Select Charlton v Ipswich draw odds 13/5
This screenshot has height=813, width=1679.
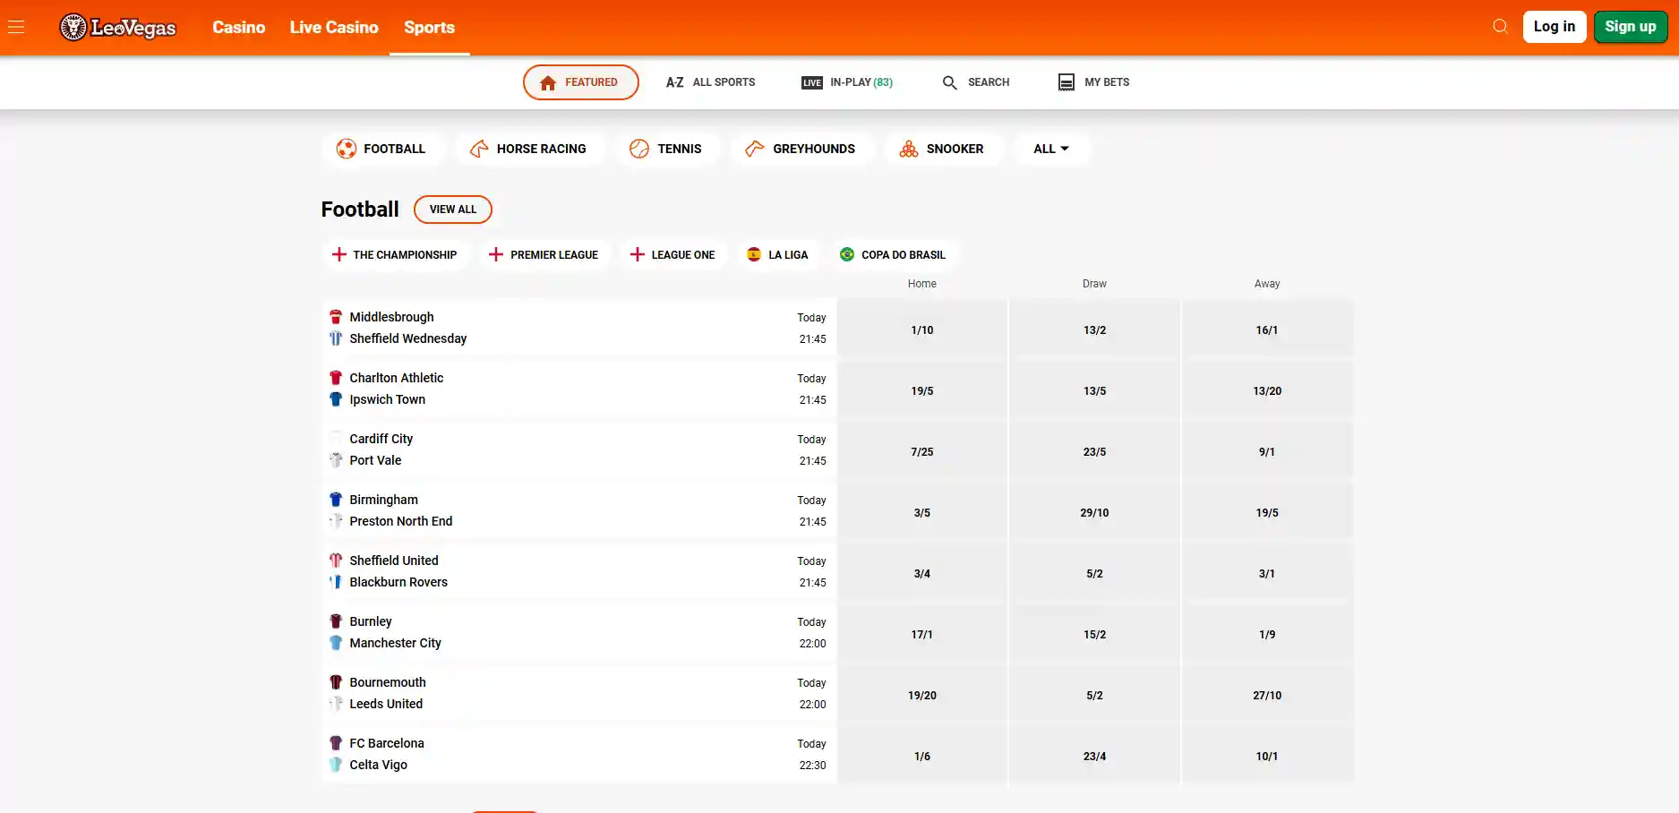coord(1094,391)
